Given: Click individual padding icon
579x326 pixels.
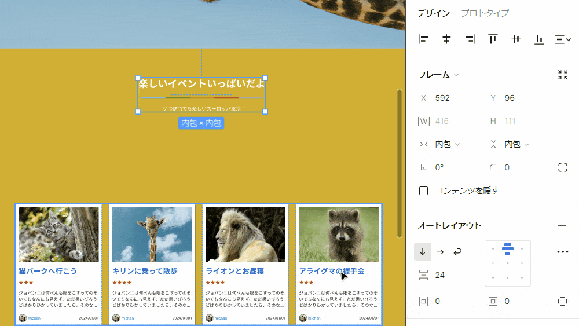Looking at the screenshot, I should 562,301.
